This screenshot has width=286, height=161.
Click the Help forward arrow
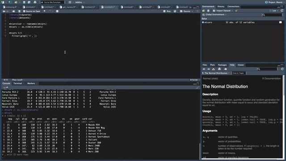coord(209,69)
